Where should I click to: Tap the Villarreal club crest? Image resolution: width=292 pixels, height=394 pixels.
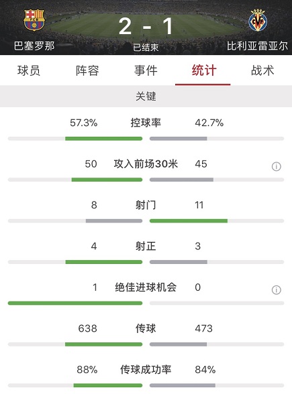258,20
